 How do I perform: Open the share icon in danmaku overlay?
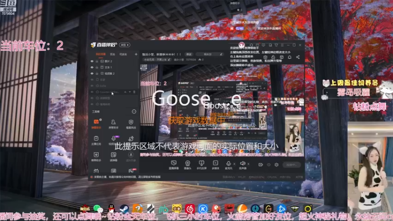[298, 57]
